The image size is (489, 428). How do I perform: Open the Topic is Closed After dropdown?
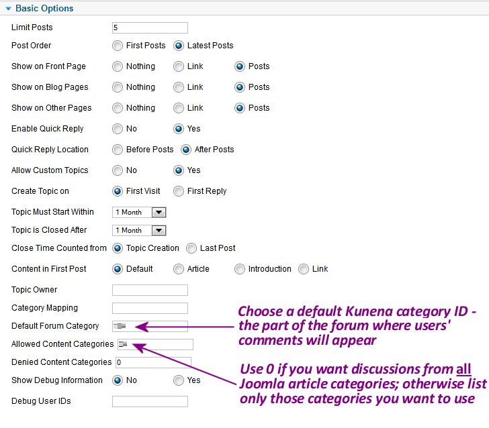(159, 230)
